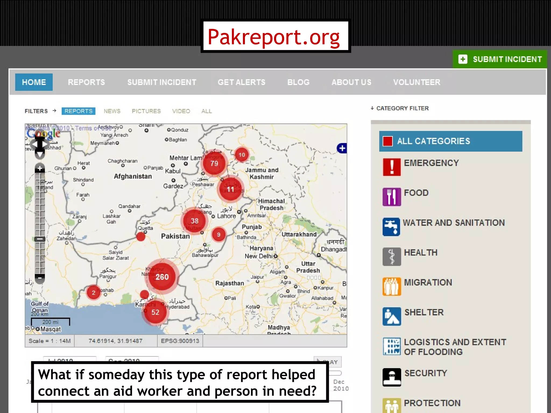Click the Lahore city label on map
Screen dimensions: 551x413
[226, 216]
